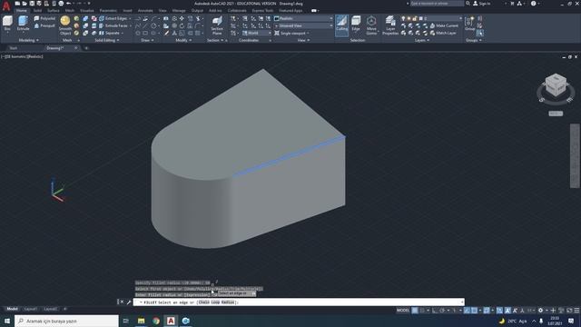Open the AutoCAD application menu
This screenshot has width=581, height=327.
(6, 5)
